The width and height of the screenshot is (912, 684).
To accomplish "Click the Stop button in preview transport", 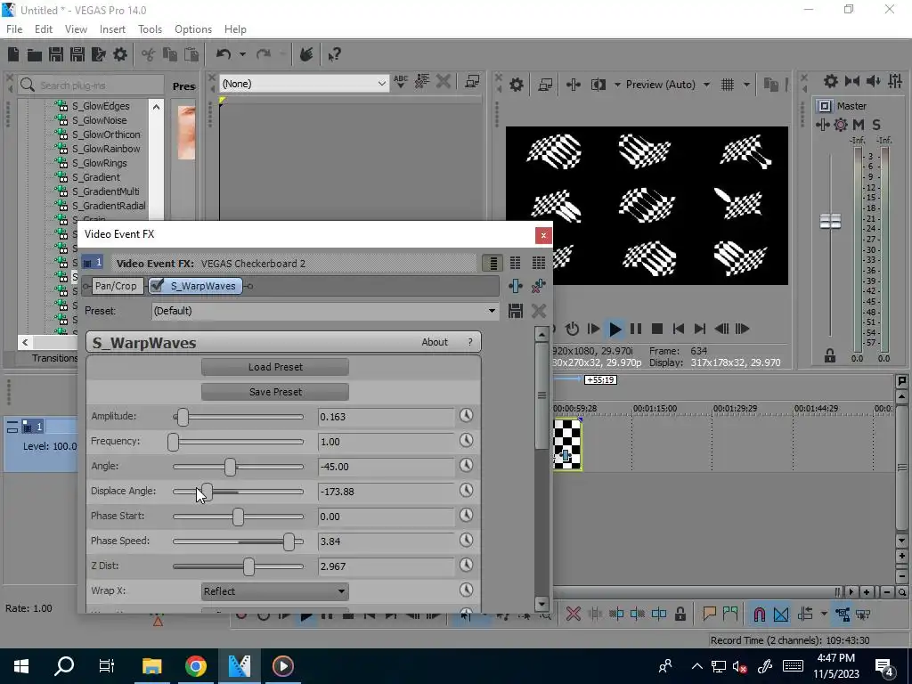I will [657, 330].
